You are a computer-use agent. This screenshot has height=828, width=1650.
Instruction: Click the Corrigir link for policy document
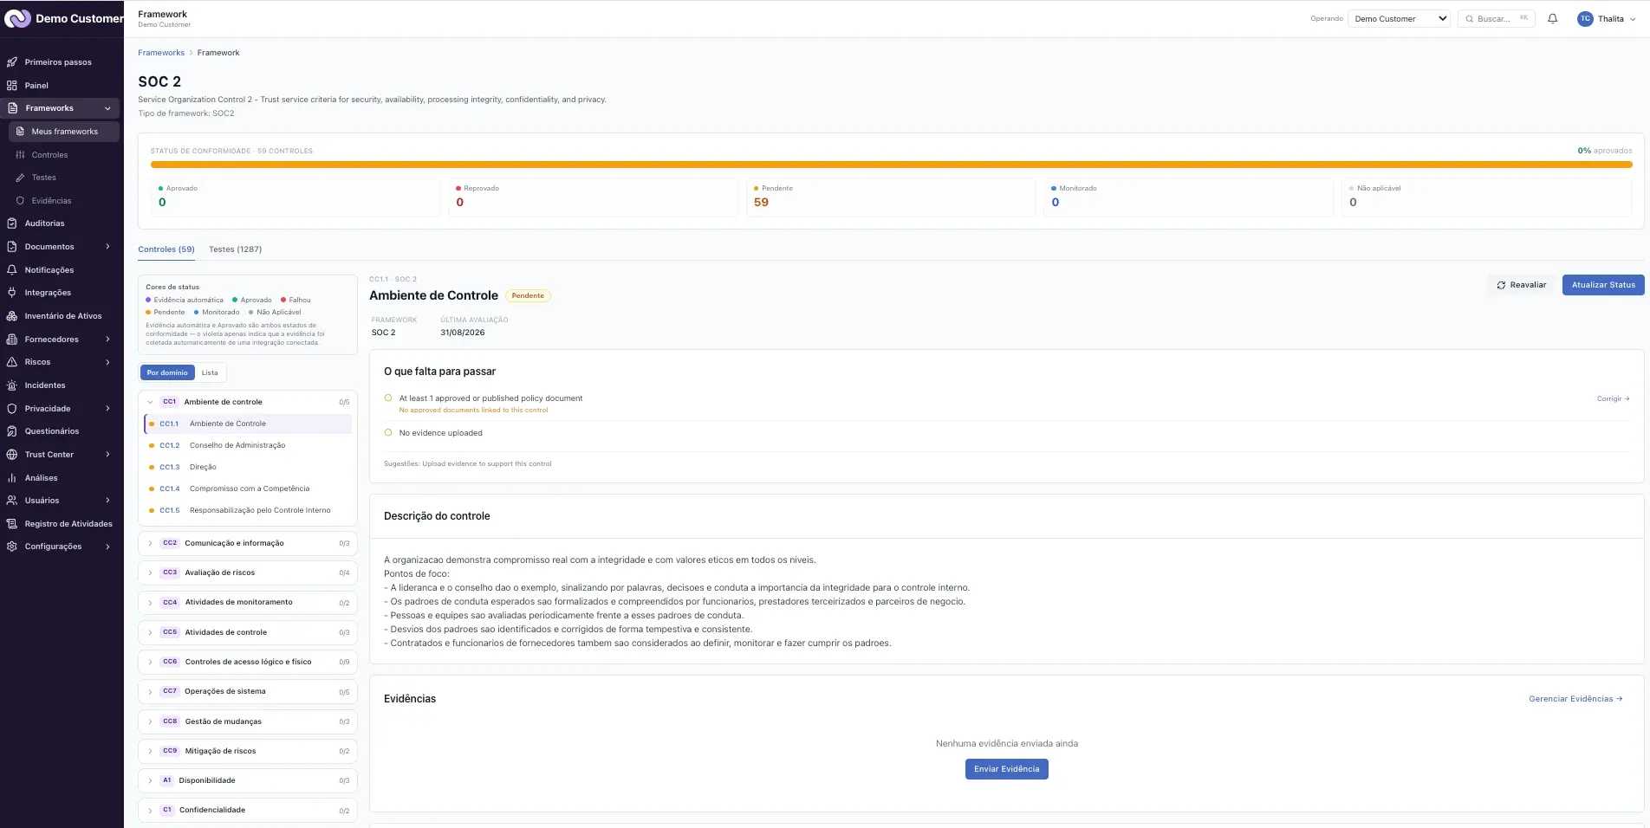(x=1613, y=399)
